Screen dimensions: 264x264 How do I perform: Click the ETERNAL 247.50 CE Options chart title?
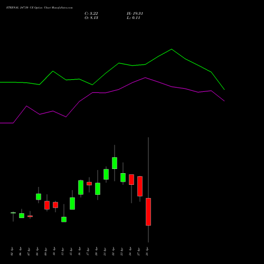click(x=40, y=8)
